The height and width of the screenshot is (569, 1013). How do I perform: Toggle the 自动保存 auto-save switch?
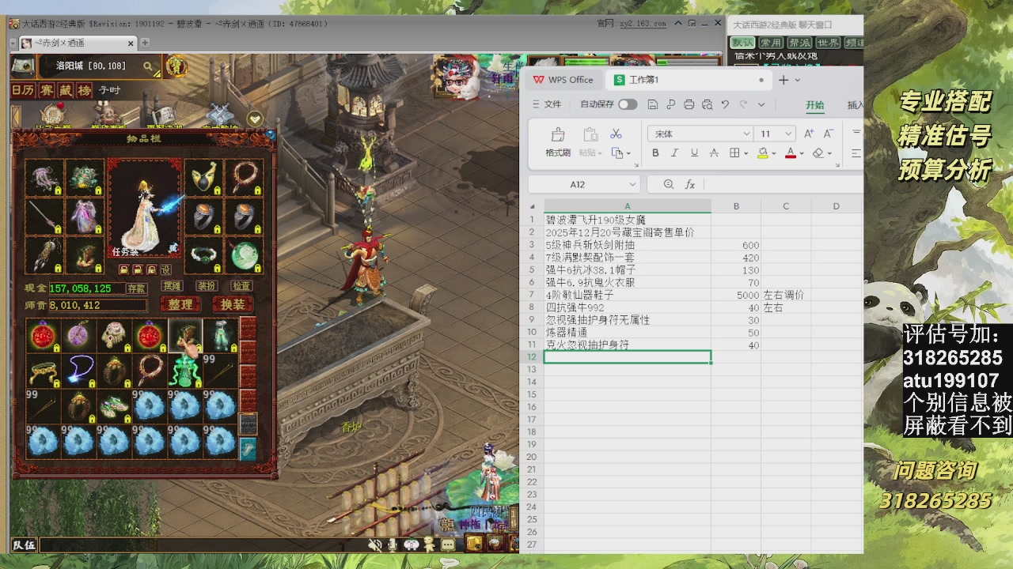(627, 104)
